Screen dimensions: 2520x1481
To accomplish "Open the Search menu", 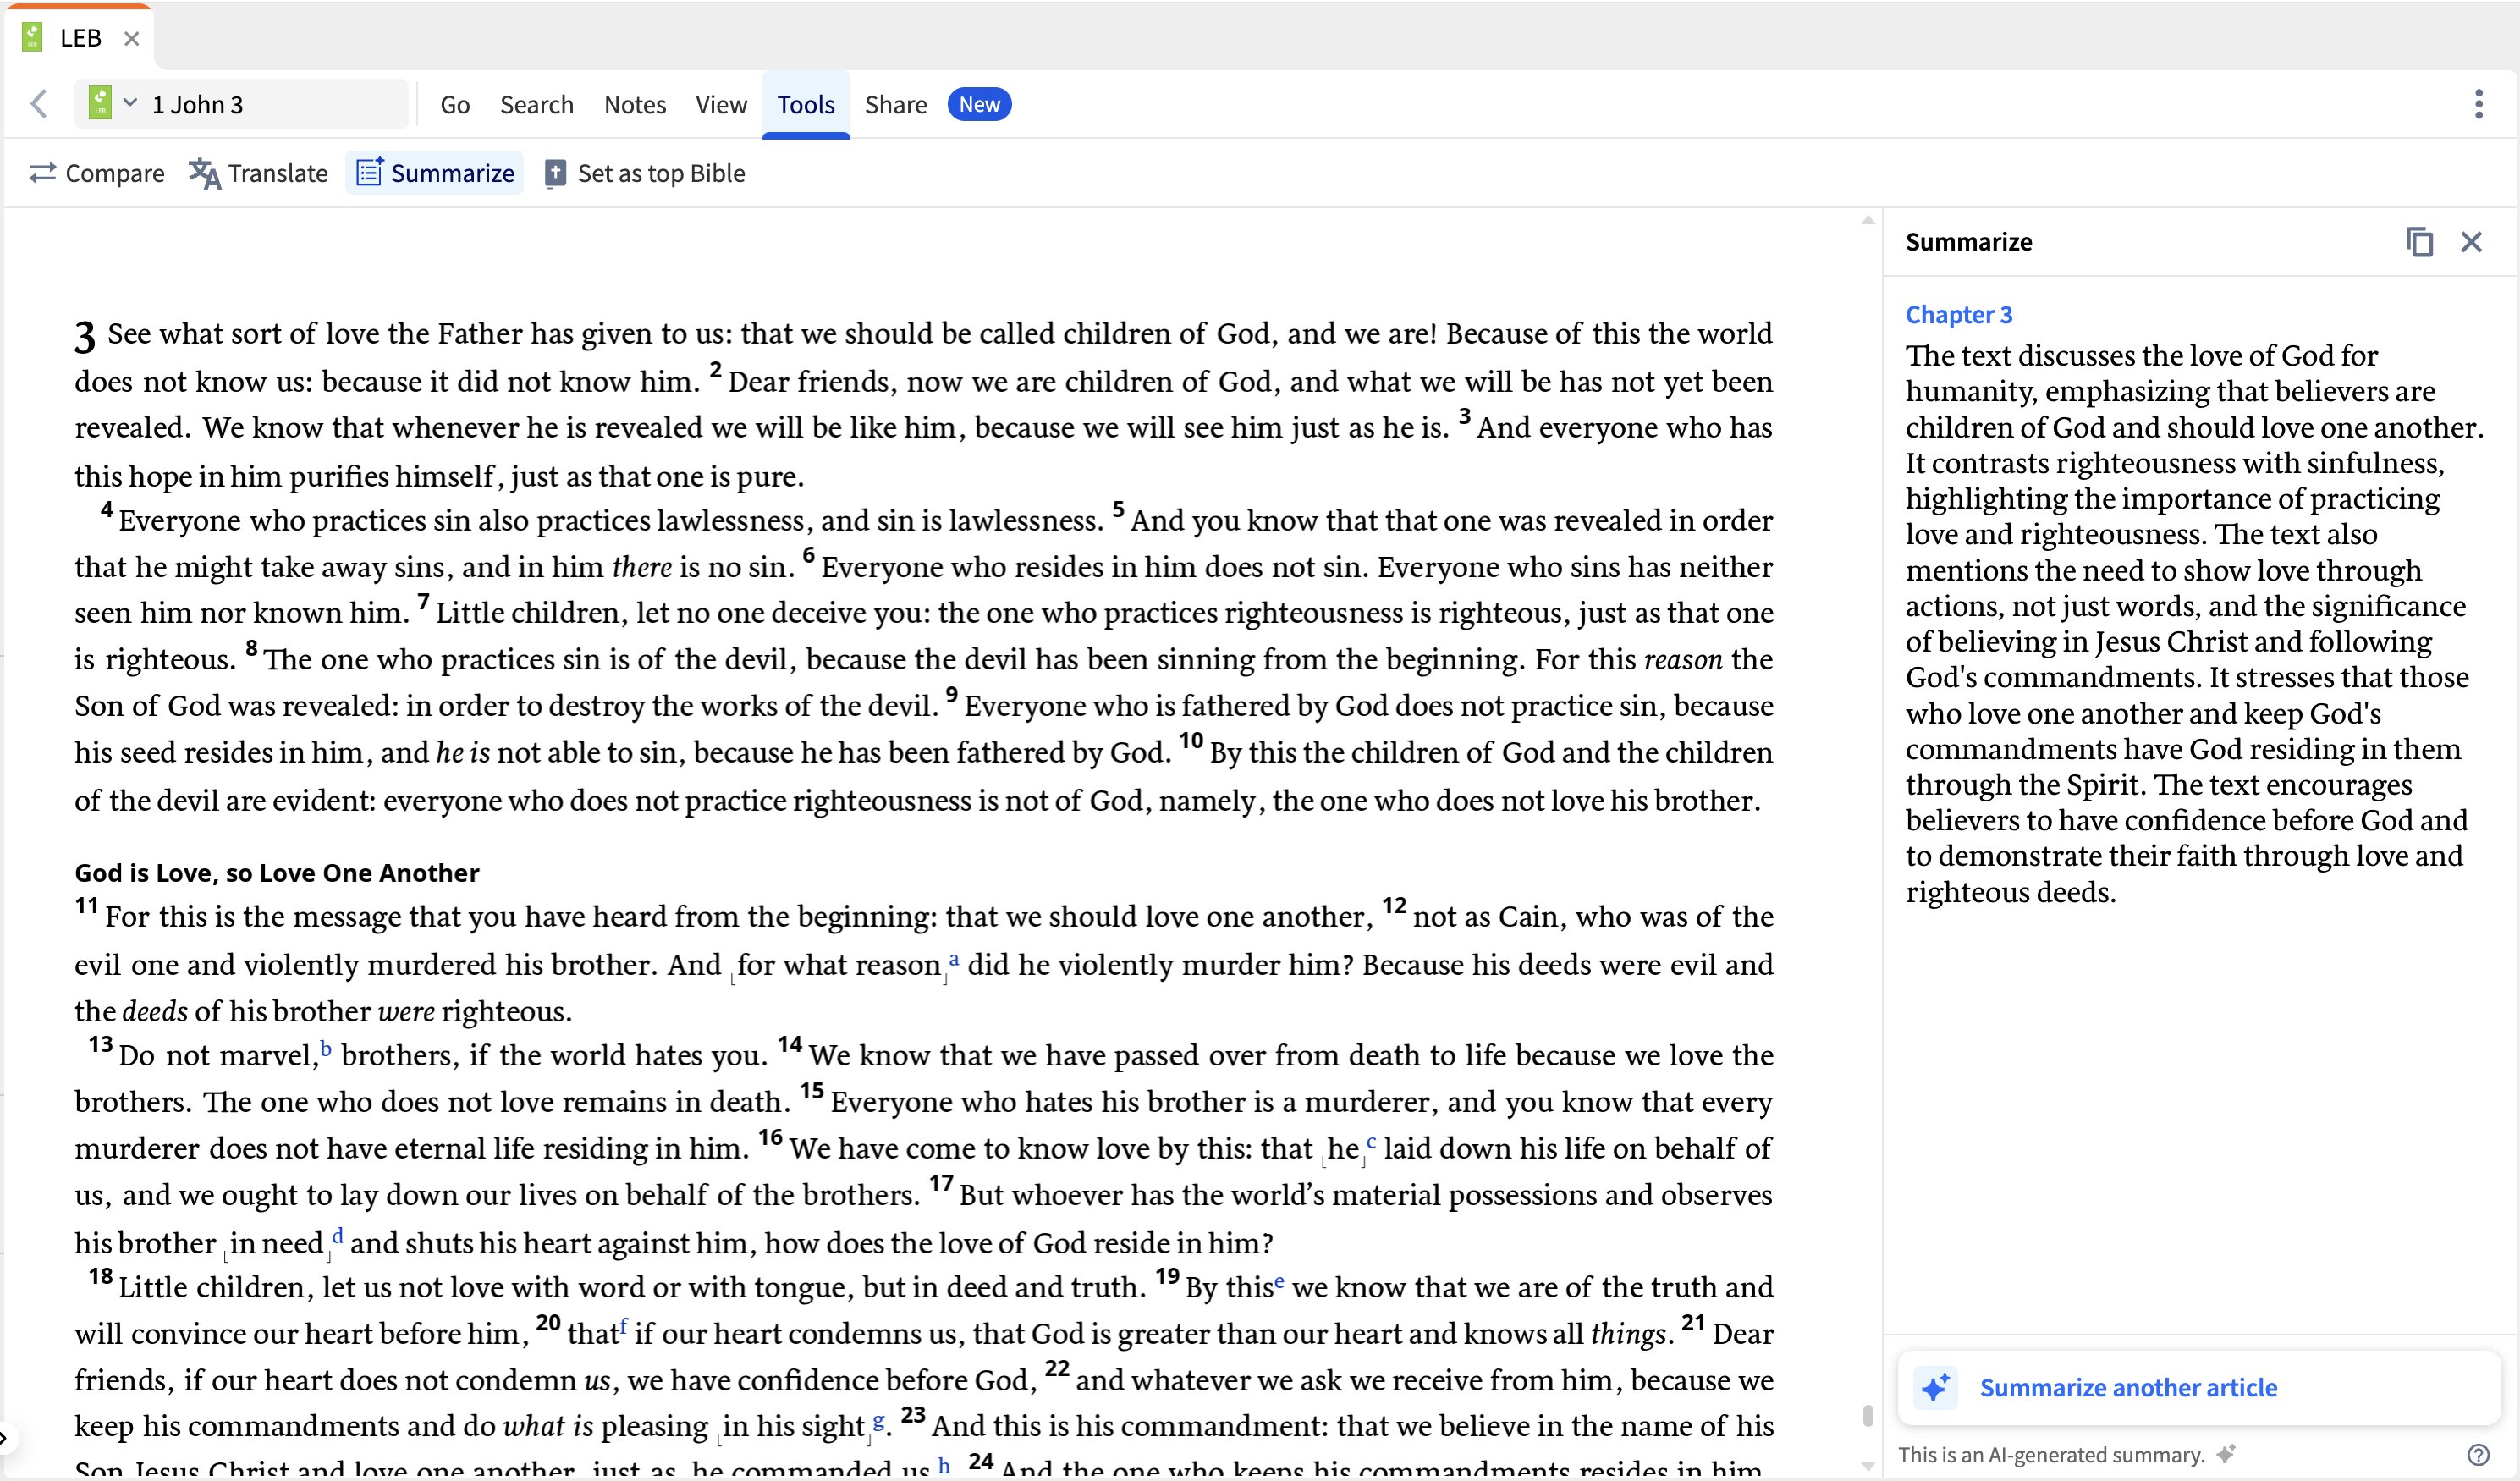I will [x=537, y=105].
